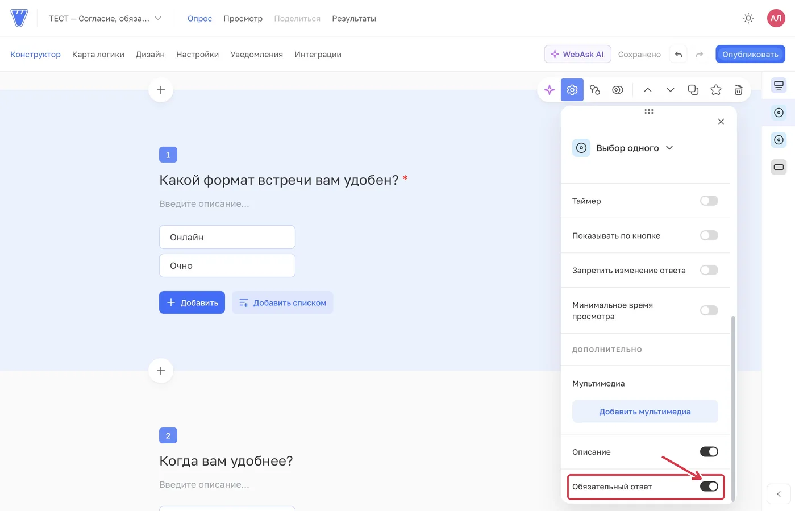The width and height of the screenshot is (795, 511).
Task: Click the Онлайн answer option field
Action: click(227, 237)
